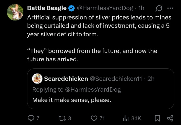181x125 pixels.
Task: Click the Scaredchicken display name
Action: [66, 79]
